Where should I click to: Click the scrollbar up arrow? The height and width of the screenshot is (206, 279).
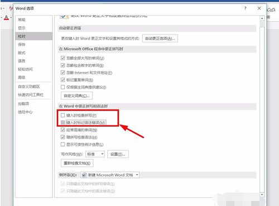[262, 18]
